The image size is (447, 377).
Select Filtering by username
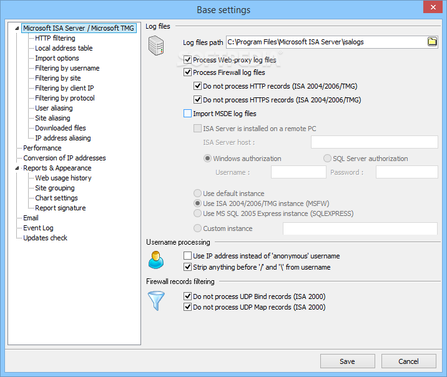pyautogui.click(x=67, y=68)
